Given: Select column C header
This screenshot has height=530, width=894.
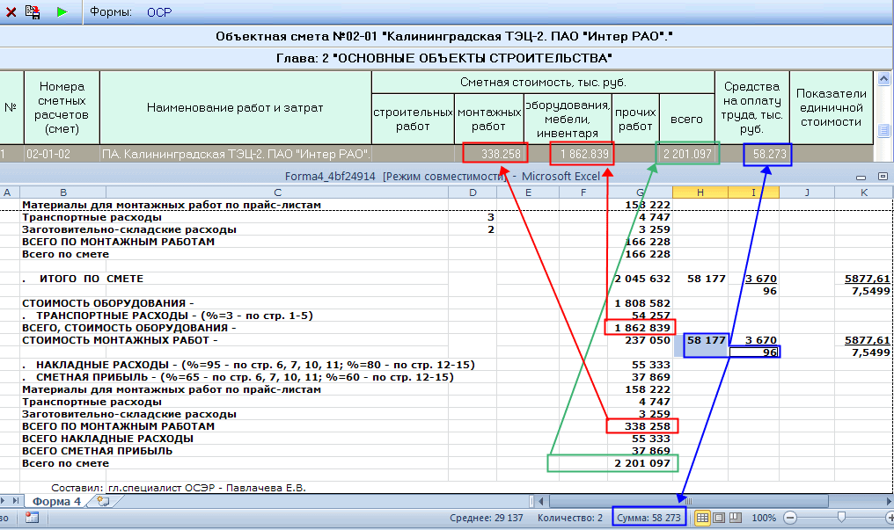Looking at the screenshot, I should [277, 192].
